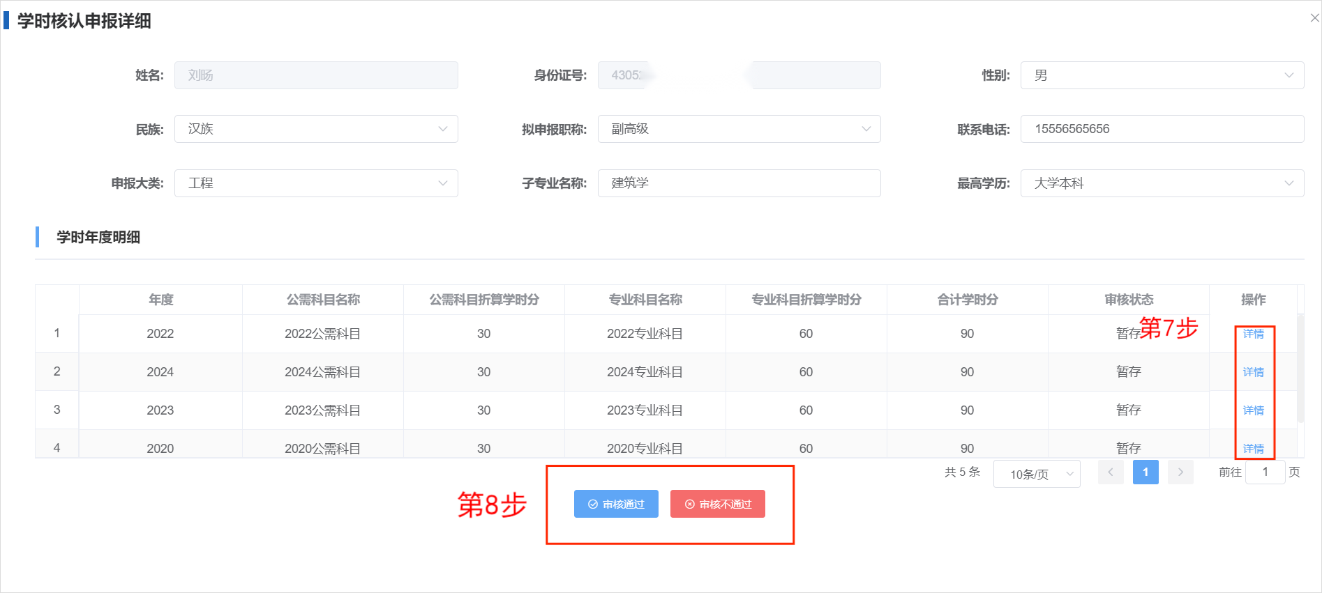Close the 学时核认申报详细 dialog

click(x=1314, y=18)
